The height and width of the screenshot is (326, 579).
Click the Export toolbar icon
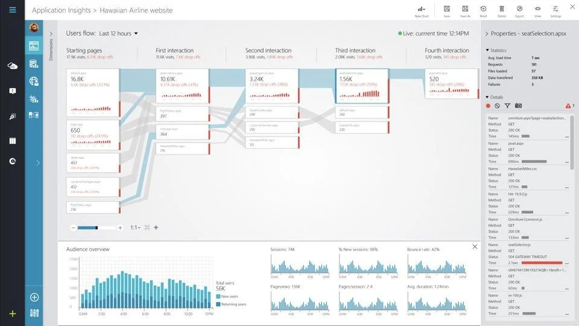(x=519, y=9)
